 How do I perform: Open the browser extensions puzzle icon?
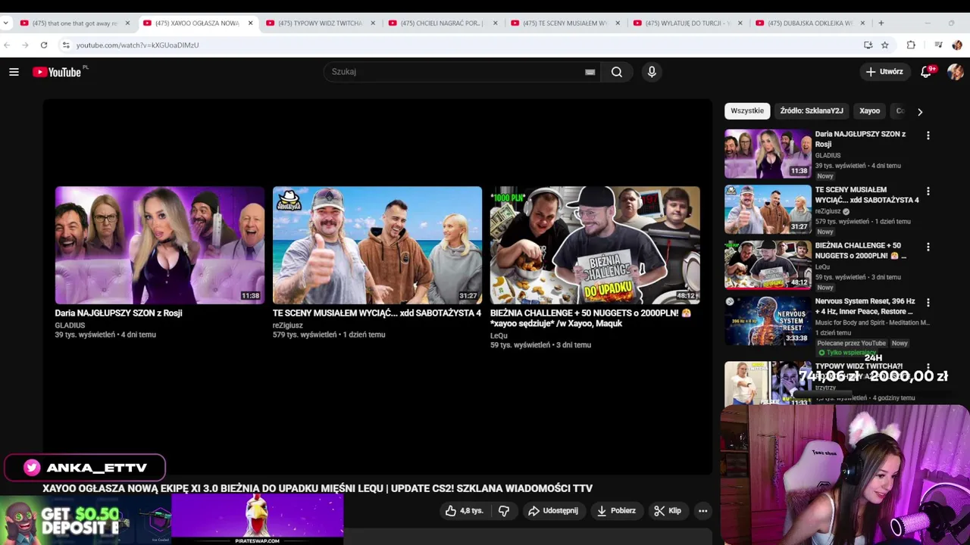[911, 45]
